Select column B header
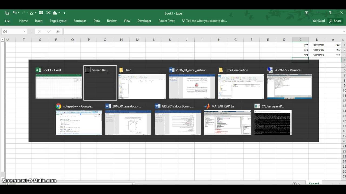 (317, 40)
